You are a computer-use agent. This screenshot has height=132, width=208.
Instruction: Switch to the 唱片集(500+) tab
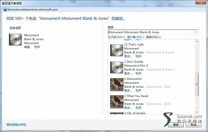click(x=135, y=37)
